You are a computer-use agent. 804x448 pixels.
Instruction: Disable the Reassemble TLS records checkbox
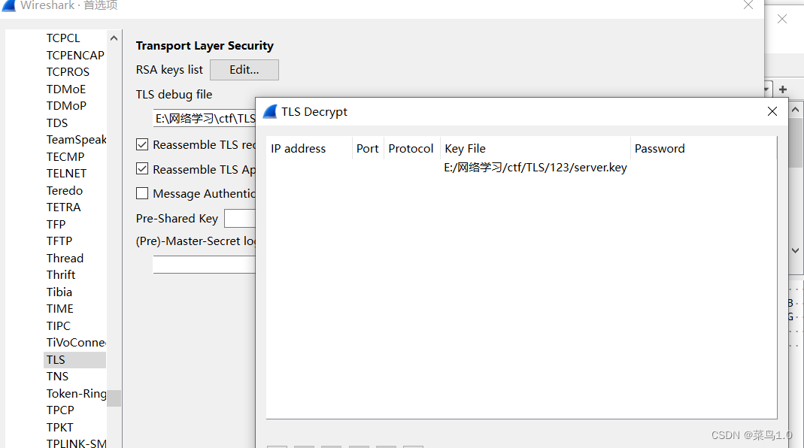pyautogui.click(x=142, y=144)
